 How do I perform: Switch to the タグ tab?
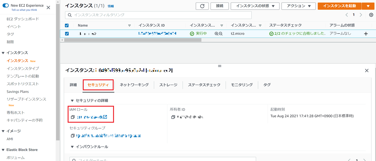click(267, 85)
